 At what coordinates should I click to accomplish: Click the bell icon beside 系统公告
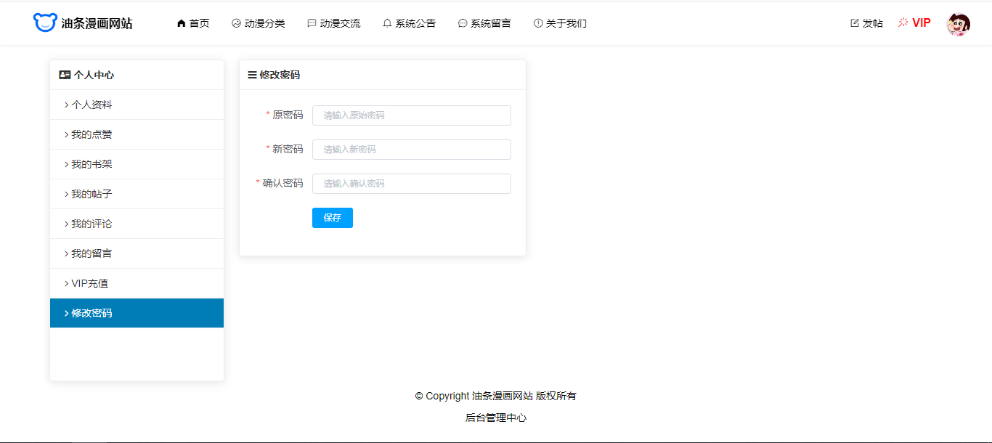(387, 23)
